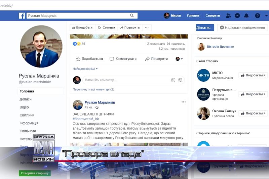Select Відео in the left sidebar
This screenshot has width=269, height=179.
[x=24, y=107]
